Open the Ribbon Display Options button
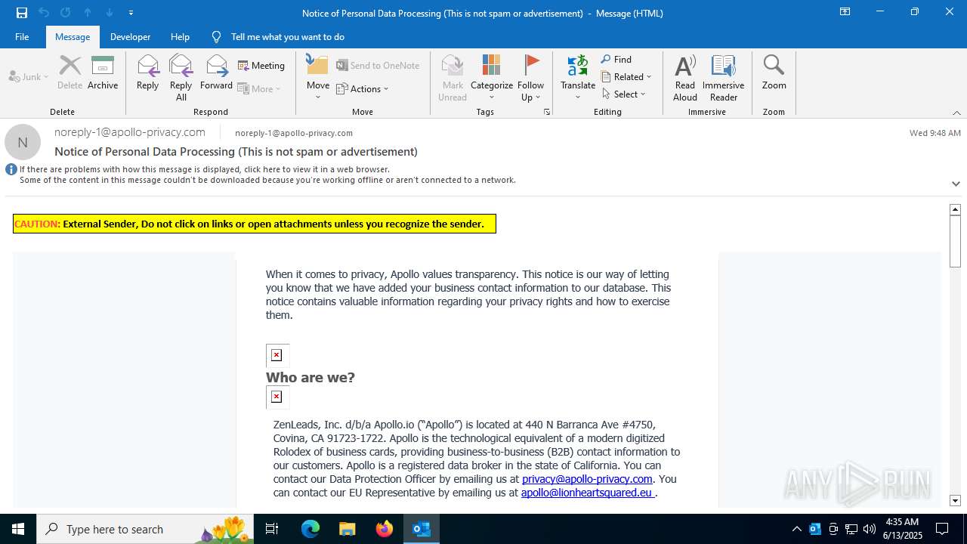 pyautogui.click(x=845, y=12)
